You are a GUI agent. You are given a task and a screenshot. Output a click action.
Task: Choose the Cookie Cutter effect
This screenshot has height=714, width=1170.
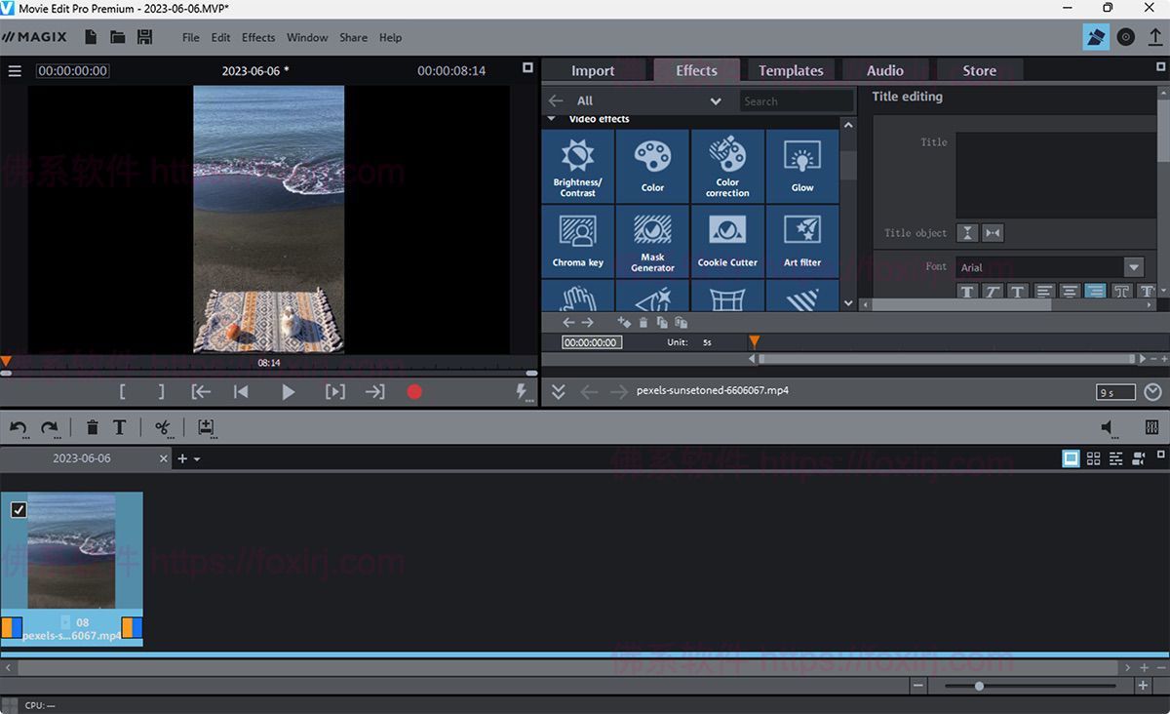pyautogui.click(x=727, y=240)
